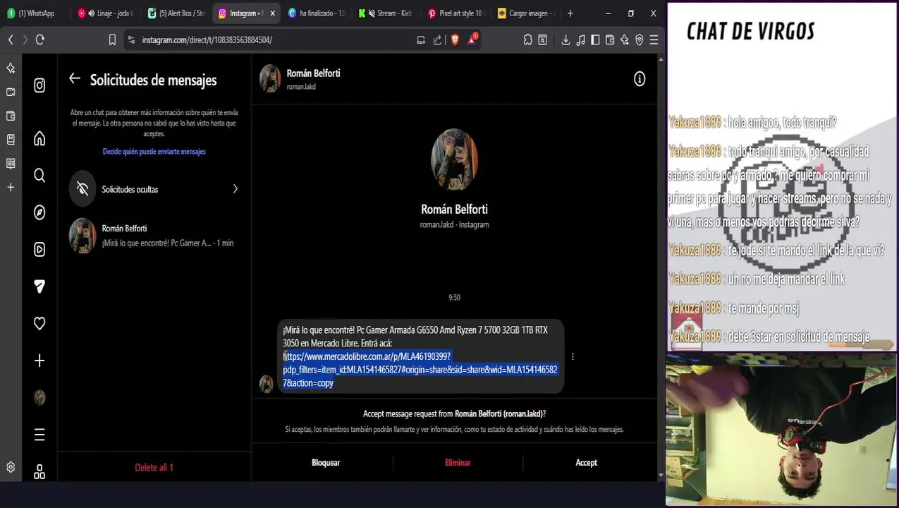
Task: Click Eliminar button
Action: [458, 463]
